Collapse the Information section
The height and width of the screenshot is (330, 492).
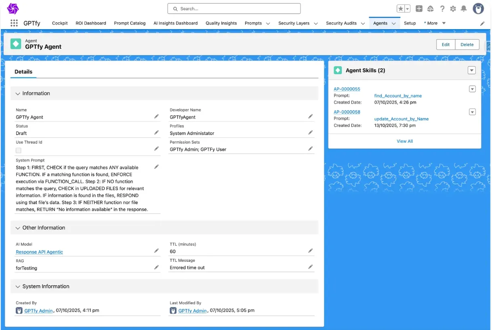coord(18,93)
